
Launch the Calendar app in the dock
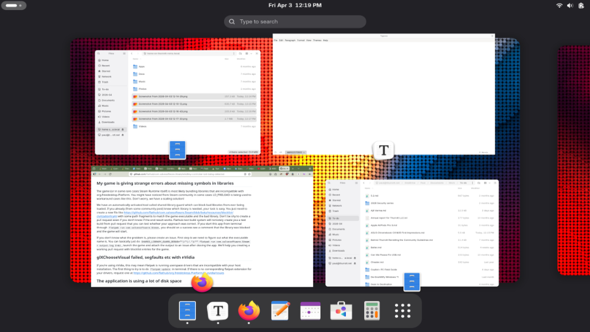310,311
